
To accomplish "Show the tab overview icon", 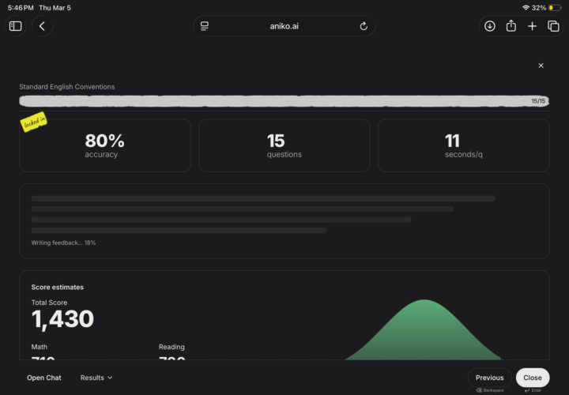I will pyautogui.click(x=553, y=26).
